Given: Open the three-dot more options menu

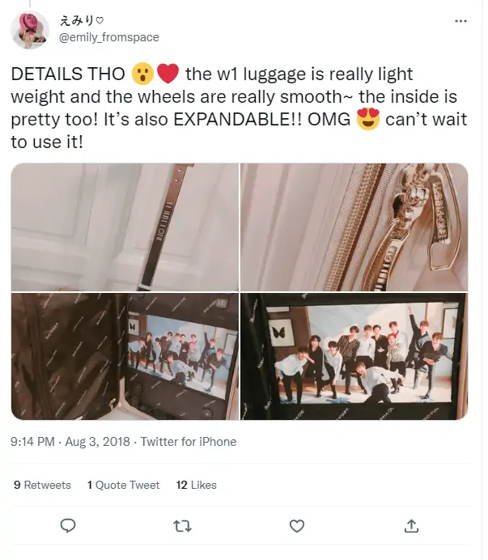Looking at the screenshot, I should pos(460,21).
